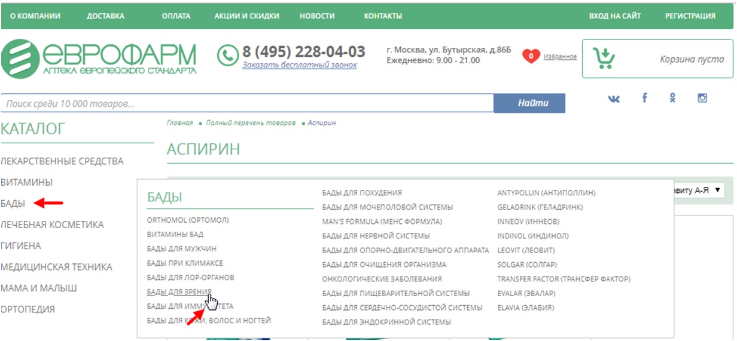Screen dimensions: 737x341
Task: Click Leovit (Леовит) brand link
Action: pyautogui.click(x=526, y=250)
